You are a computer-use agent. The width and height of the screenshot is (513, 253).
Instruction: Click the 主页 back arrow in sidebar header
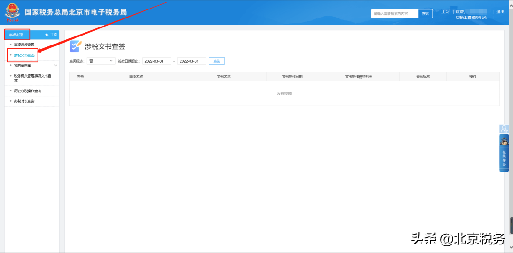(x=50, y=35)
